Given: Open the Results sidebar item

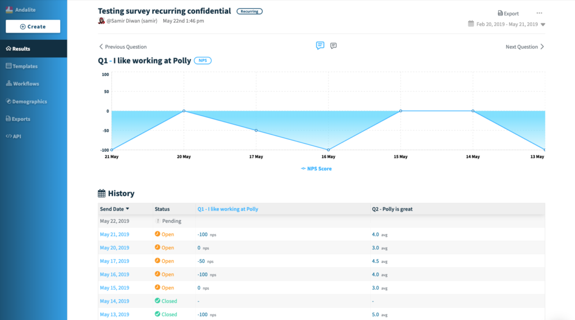Looking at the screenshot, I should [33, 49].
